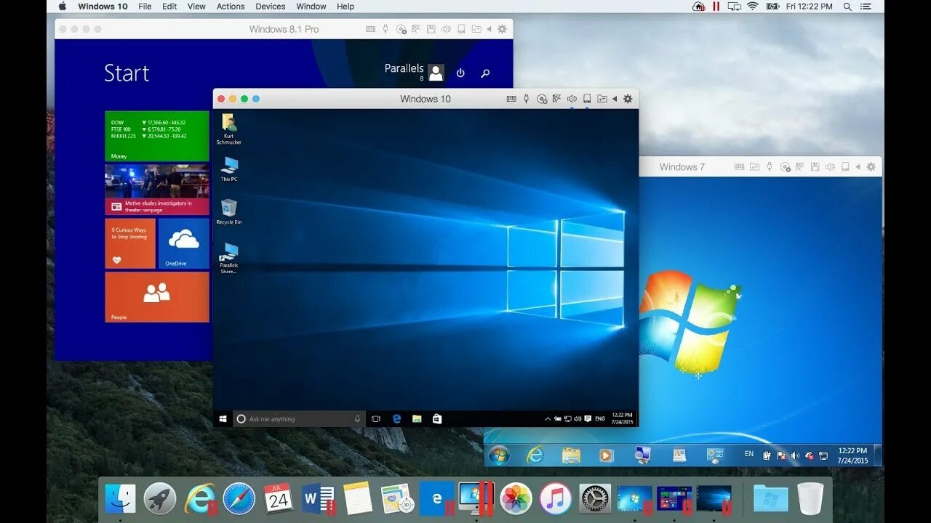
Task: Open Windows Explorer in Windows 7 taskbar
Action: click(571, 455)
